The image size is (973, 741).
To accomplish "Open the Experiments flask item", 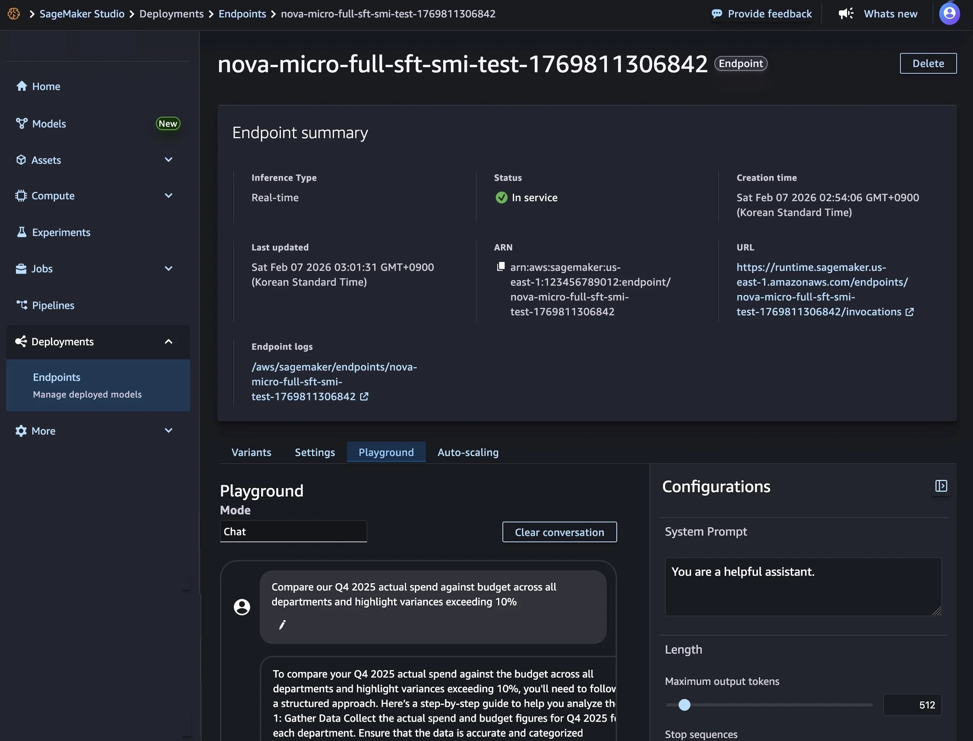I will [x=61, y=232].
